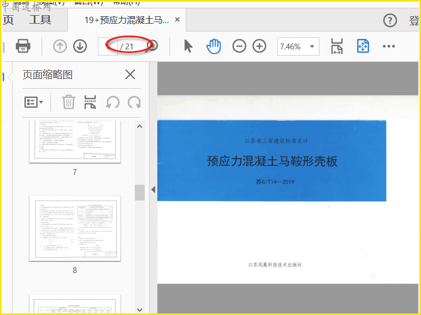This screenshot has height=315, width=421.
Task: Go to next page with down arrow
Action: tap(80, 46)
